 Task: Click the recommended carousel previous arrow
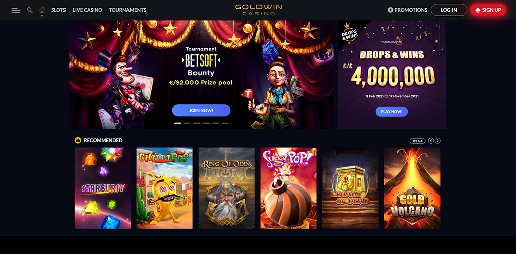point(431,141)
